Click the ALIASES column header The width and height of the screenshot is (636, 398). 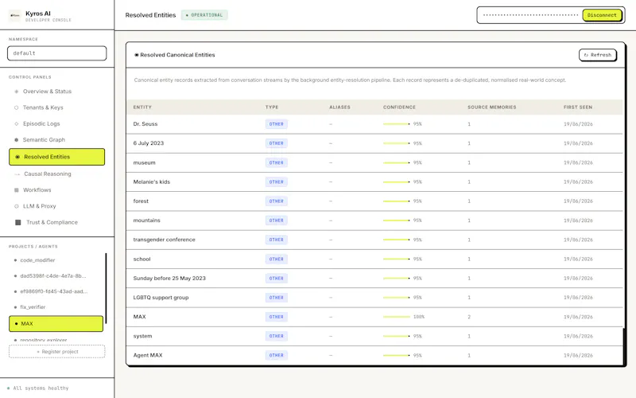point(340,107)
